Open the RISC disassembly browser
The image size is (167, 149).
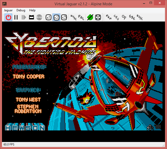coord(139,17)
